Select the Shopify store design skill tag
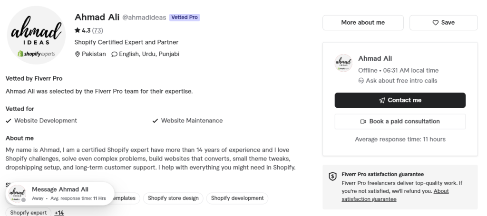 [x=173, y=198]
